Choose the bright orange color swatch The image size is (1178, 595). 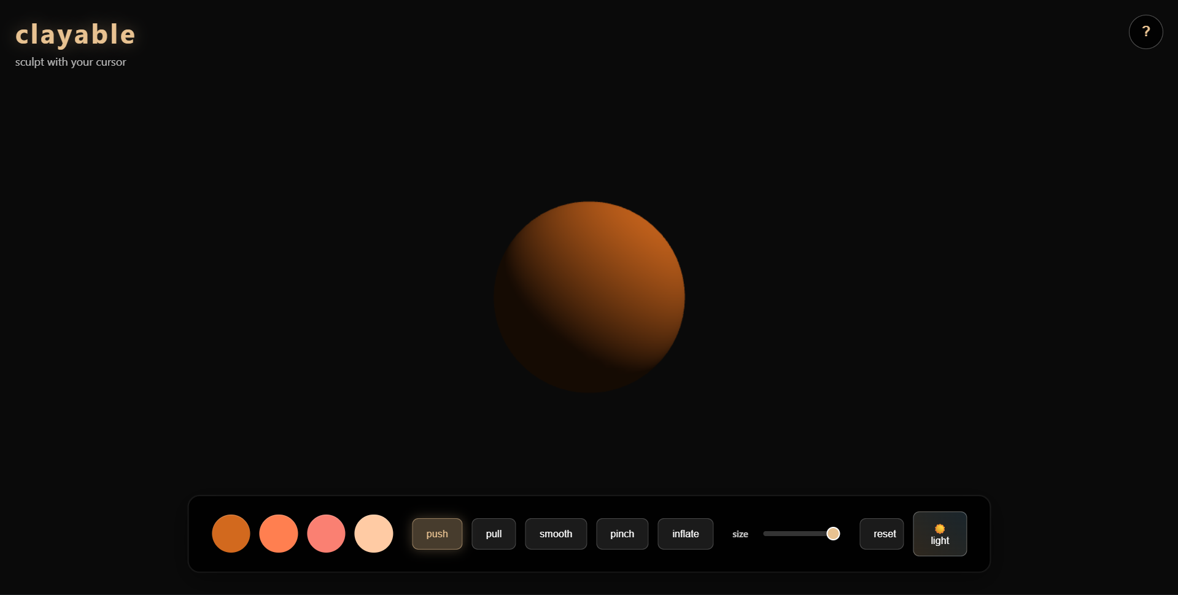point(279,534)
